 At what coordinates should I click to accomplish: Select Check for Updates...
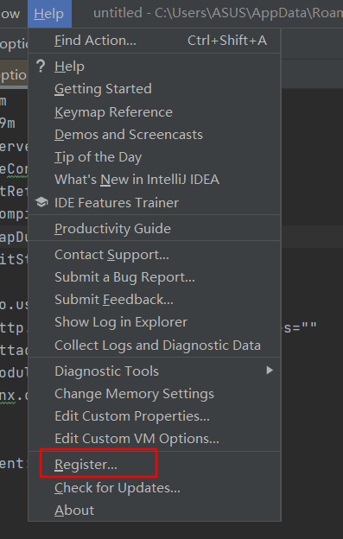pos(155,487)
